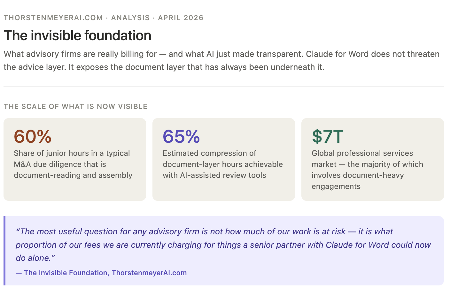Viewport: 450px width, 295px height.
Task: Click "THE SCALE OF WHAT IS NOW VISIBLE" heading
Action: point(75,107)
